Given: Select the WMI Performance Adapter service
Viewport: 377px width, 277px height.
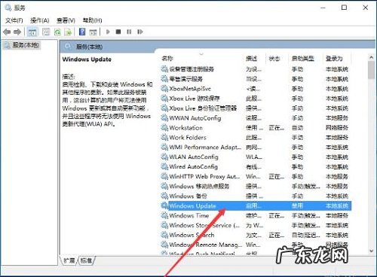Looking at the screenshot, I should [x=205, y=148].
